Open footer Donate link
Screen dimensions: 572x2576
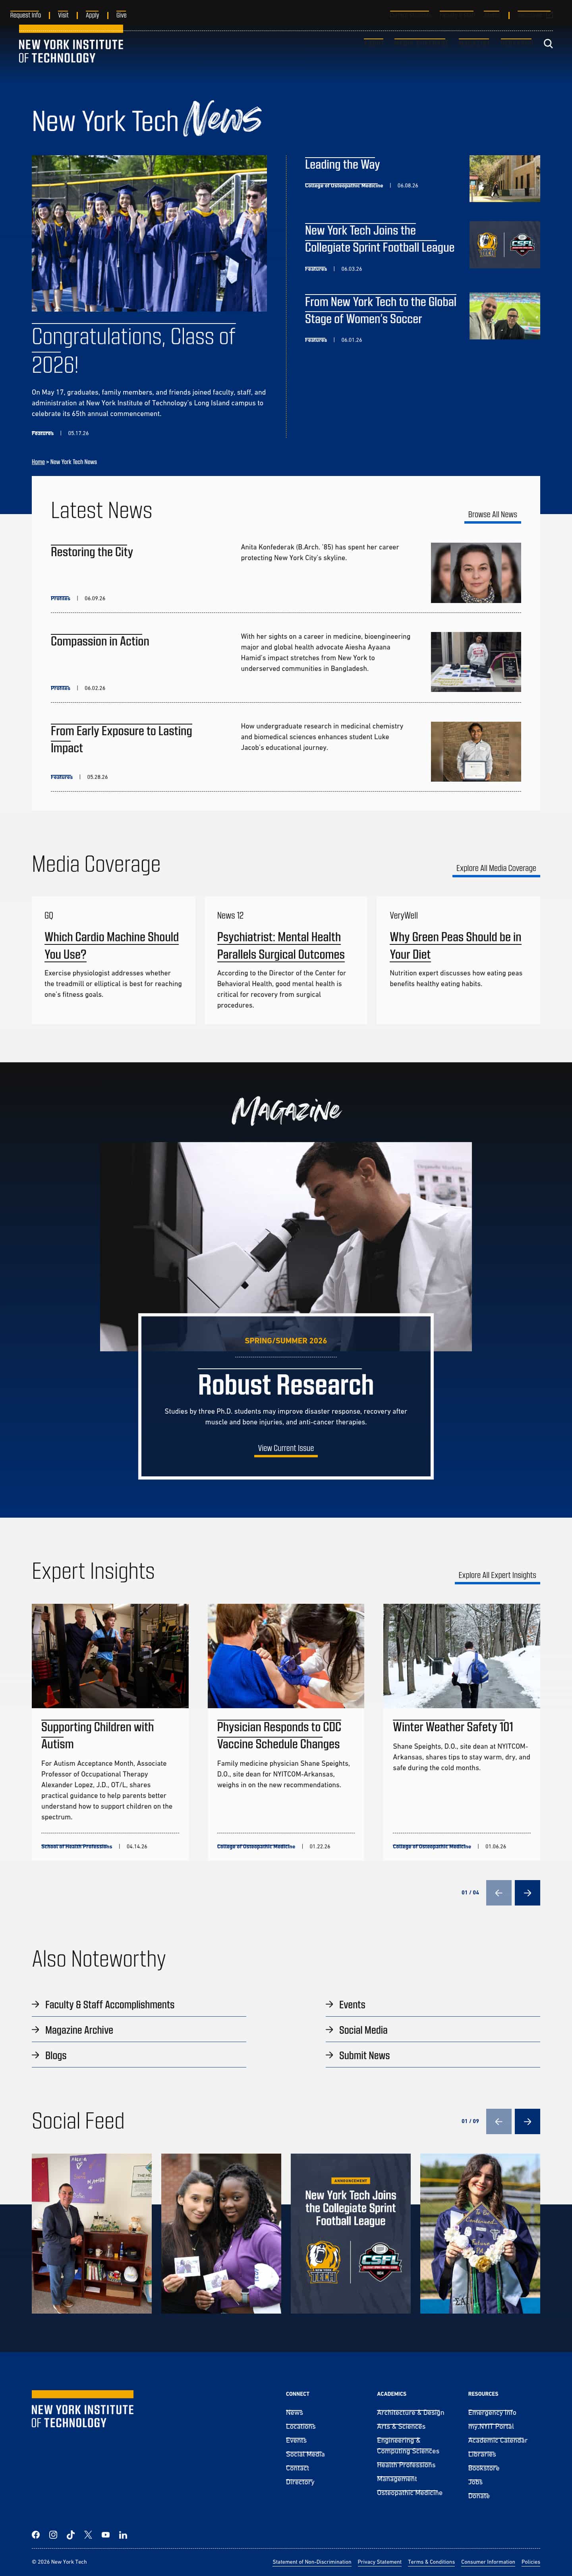coord(479,2496)
